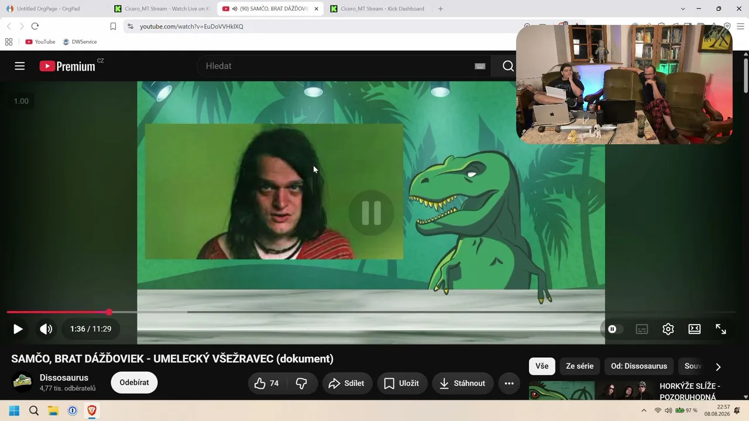Viewport: 749px width, 421px height.
Task: Open Windows taskbar search
Action: tap(34, 410)
